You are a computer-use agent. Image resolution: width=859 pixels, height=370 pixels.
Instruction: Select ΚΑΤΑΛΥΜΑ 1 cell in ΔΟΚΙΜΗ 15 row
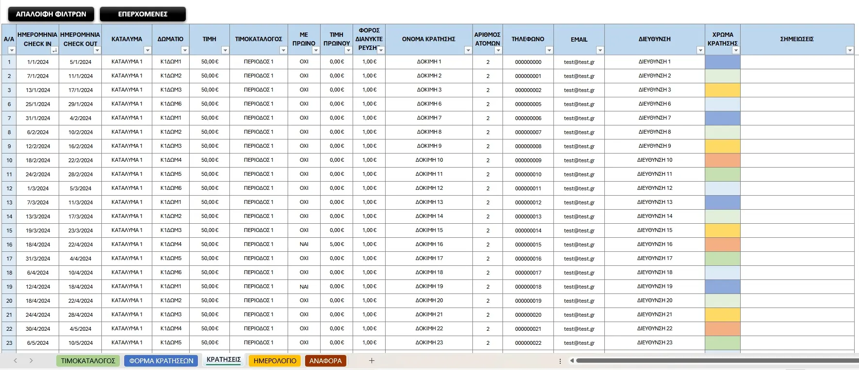pos(127,231)
